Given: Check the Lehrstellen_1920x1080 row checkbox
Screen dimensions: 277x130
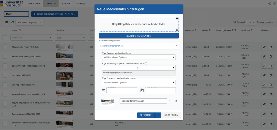Looking at the screenshot, I should click(x=5, y=75).
